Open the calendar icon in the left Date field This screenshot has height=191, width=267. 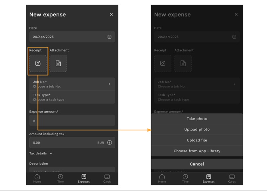click(x=109, y=37)
